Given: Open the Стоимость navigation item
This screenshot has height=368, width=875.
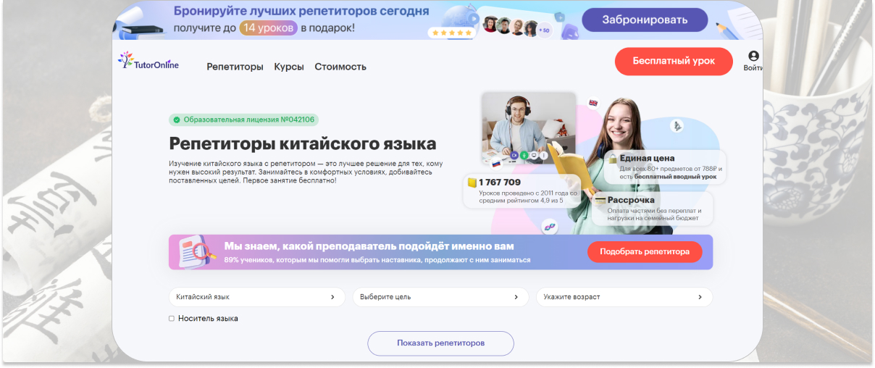Looking at the screenshot, I should [340, 67].
